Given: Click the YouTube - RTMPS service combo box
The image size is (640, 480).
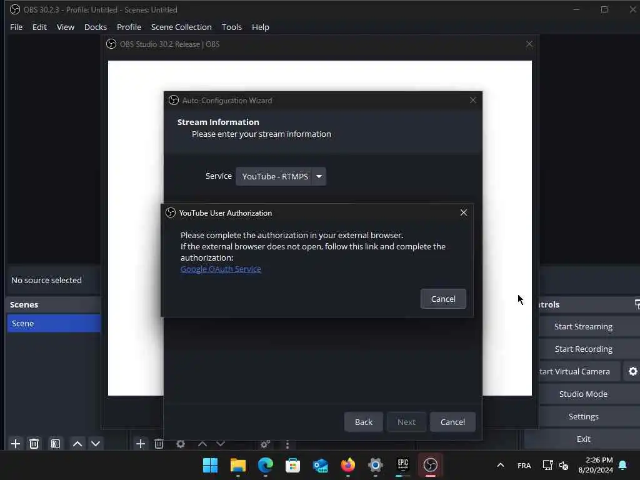Looking at the screenshot, I should 281,176.
